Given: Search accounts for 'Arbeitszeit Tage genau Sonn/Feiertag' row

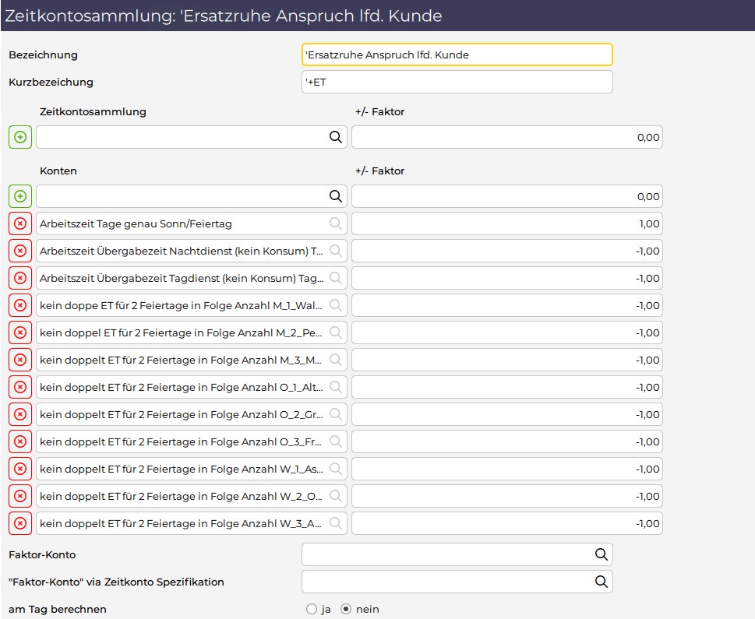Looking at the screenshot, I should pyautogui.click(x=336, y=223).
